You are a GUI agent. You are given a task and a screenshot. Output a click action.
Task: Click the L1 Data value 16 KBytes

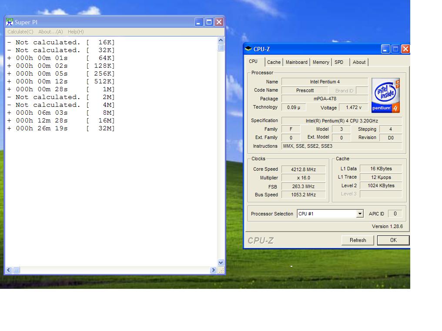381,169
